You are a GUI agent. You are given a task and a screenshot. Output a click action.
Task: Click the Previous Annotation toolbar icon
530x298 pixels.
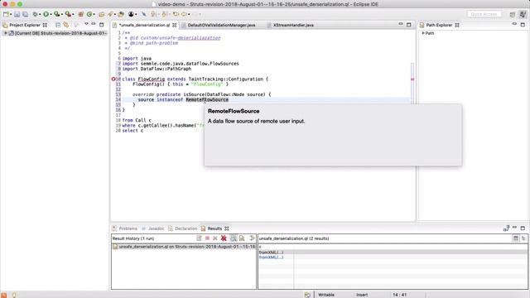pos(165,14)
